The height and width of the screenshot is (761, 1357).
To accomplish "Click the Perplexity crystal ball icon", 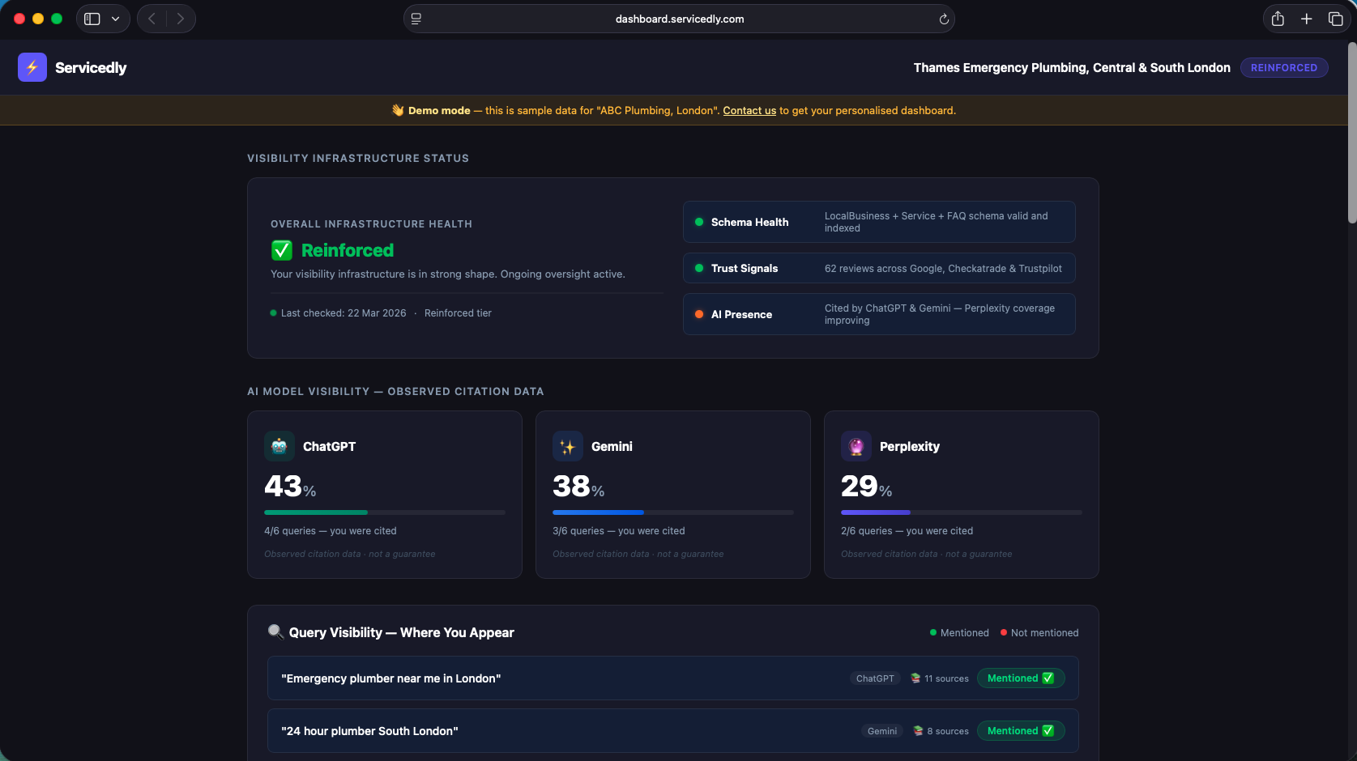I will (856, 445).
